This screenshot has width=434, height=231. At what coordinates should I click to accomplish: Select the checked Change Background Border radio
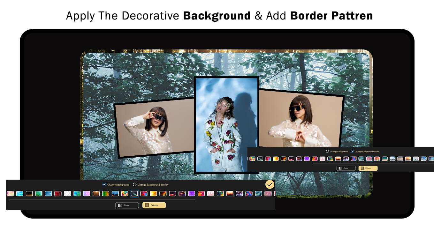352,152
